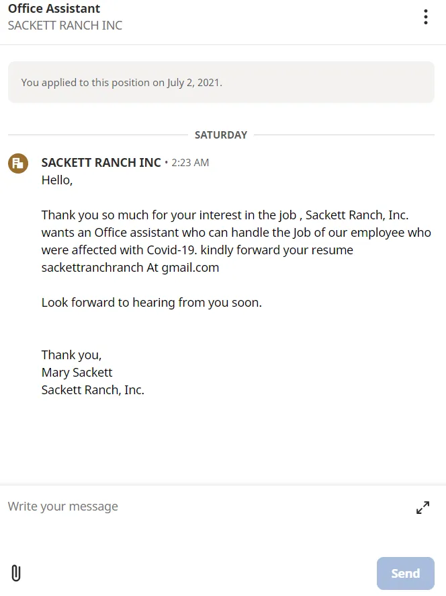Click the Sackett Ranch, Inc. signature line
This screenshot has height=596, width=446.
click(93, 390)
